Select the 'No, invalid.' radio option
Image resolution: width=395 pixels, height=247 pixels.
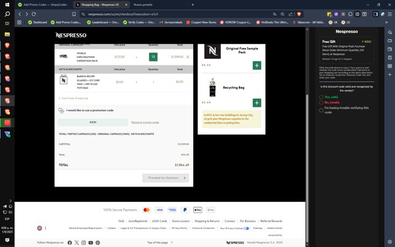pyautogui.click(x=321, y=103)
